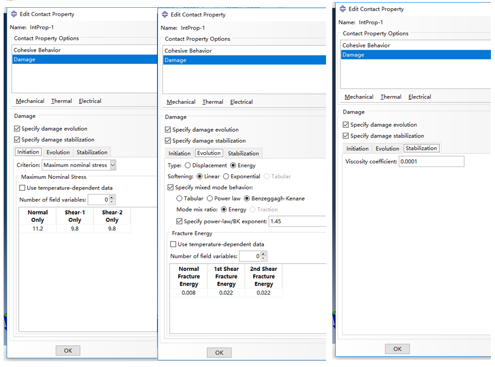Open Mechanical menu in the right dialog

(359, 97)
